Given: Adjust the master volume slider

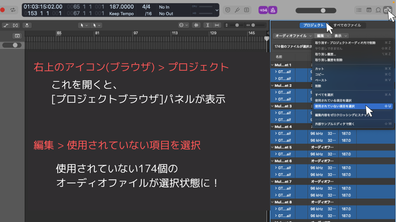Looking at the screenshot, I should [x=323, y=10].
